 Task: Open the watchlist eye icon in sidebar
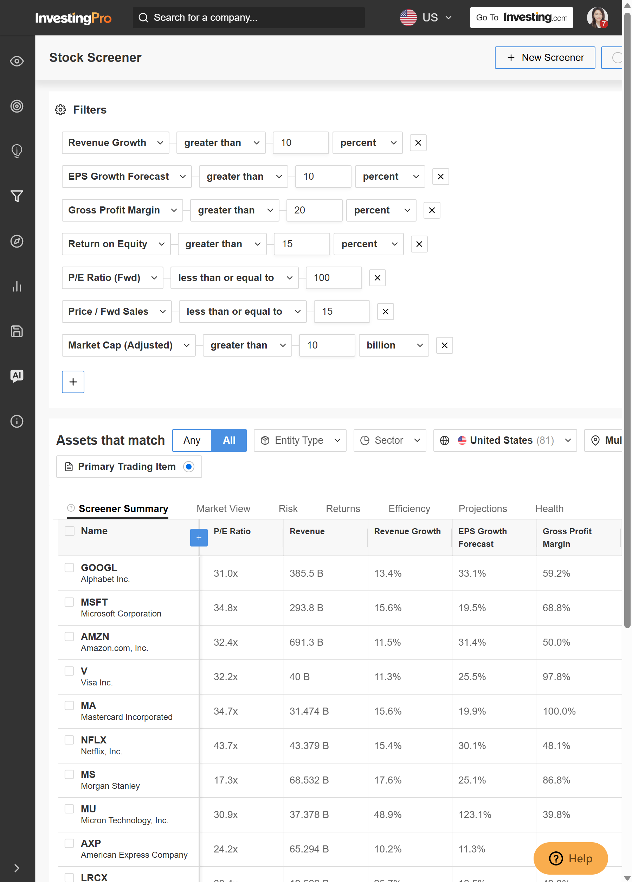pos(17,61)
